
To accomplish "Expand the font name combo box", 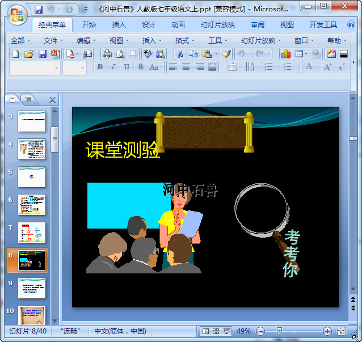I will tap(57, 68).
